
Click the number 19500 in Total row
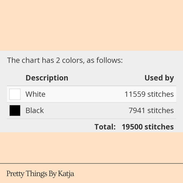point(132,127)
